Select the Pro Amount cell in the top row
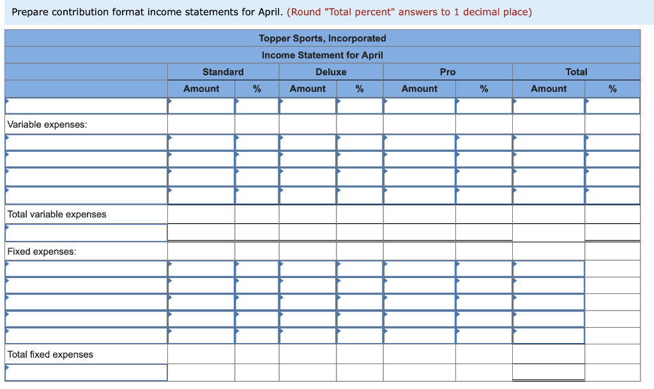The height and width of the screenshot is (389, 654). (x=419, y=106)
